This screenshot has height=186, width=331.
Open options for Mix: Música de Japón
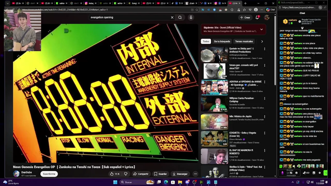click(265, 117)
